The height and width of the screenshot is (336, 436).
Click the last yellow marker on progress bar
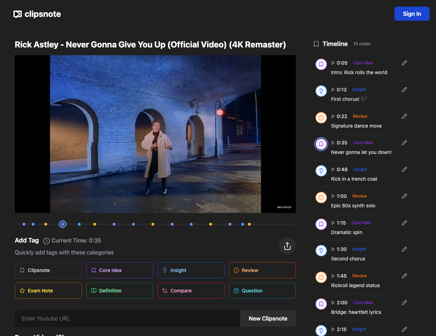coord(249,224)
